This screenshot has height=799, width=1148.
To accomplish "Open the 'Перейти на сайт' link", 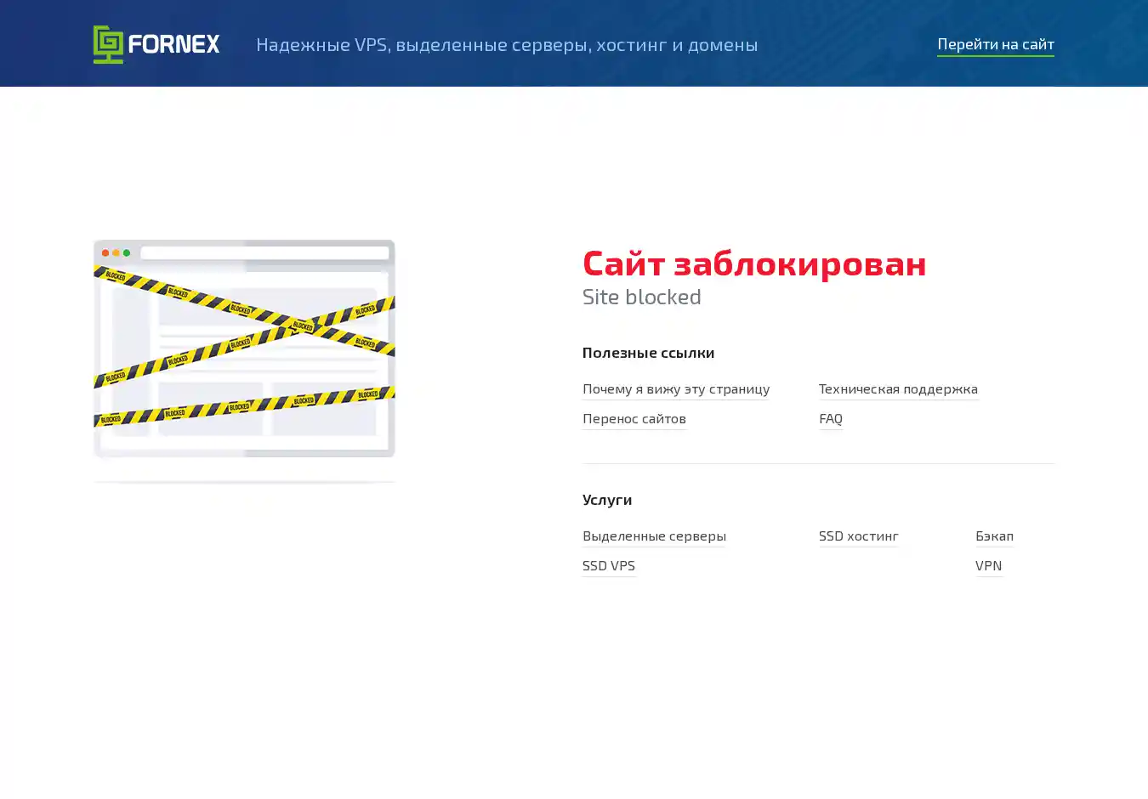I will (x=995, y=44).
